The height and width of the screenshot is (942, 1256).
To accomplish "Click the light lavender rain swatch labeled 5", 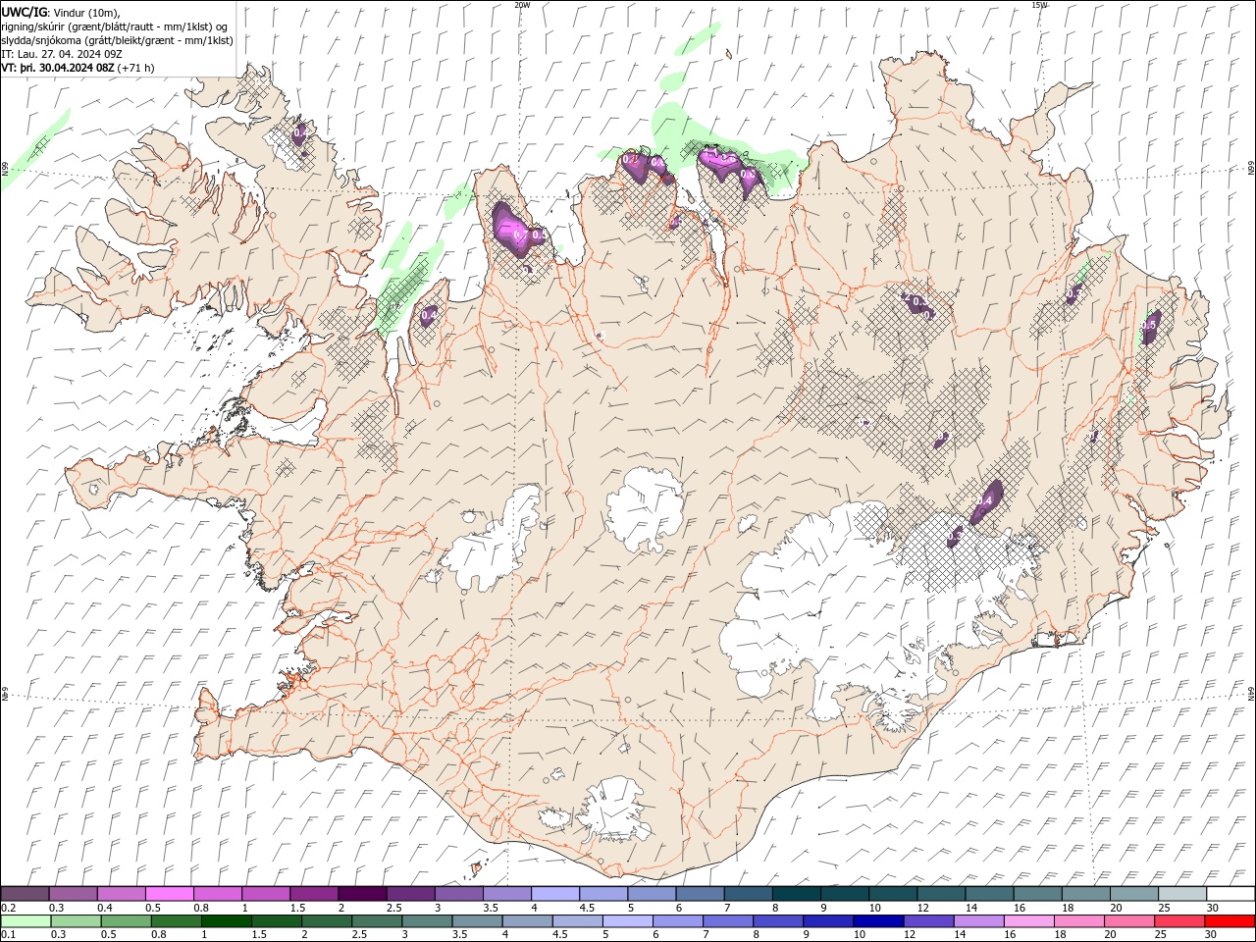I will pos(626,921).
